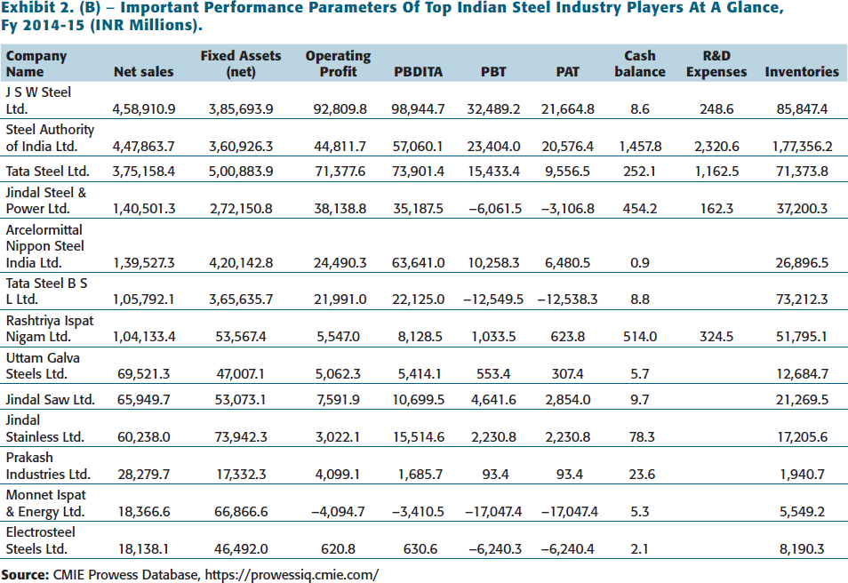The height and width of the screenshot is (583, 848).
Task: Select the Company Name column header
Action: [x=36, y=64]
